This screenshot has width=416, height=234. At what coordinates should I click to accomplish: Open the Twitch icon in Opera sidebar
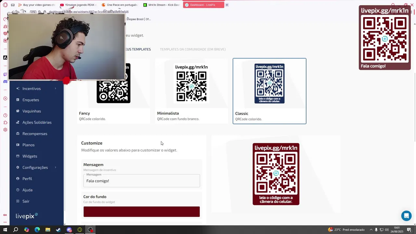5,74
